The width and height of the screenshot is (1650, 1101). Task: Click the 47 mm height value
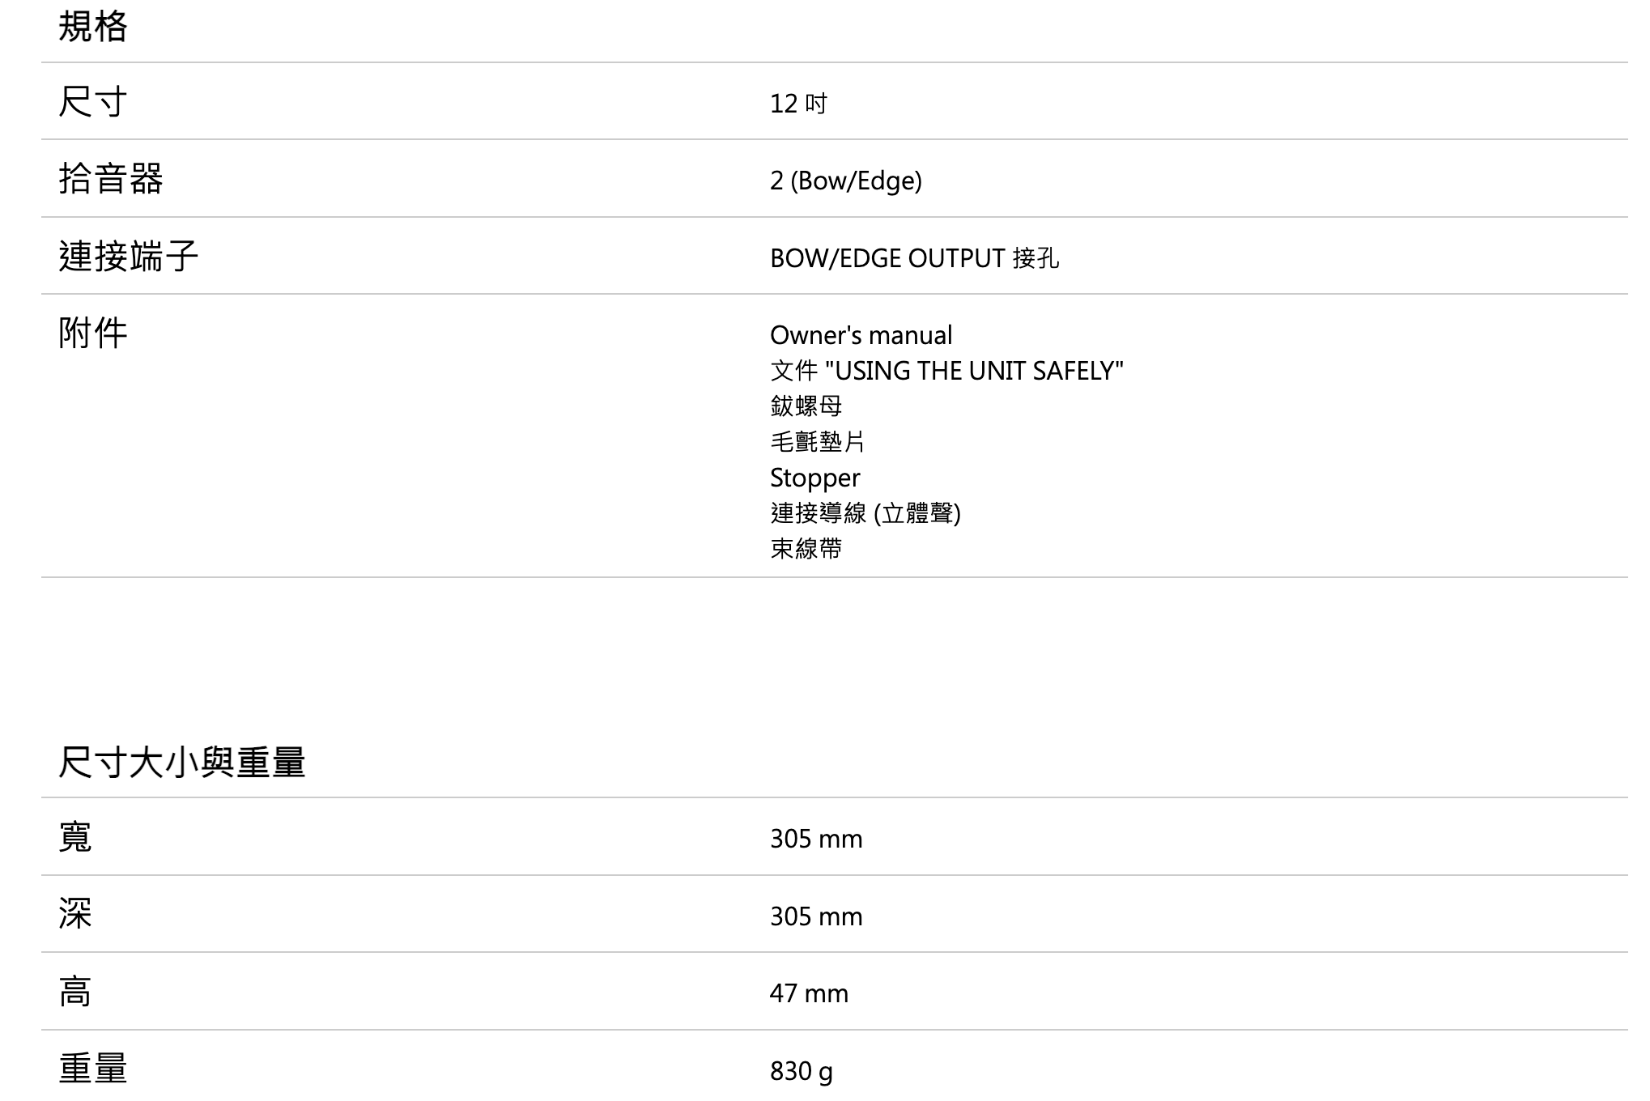click(809, 993)
